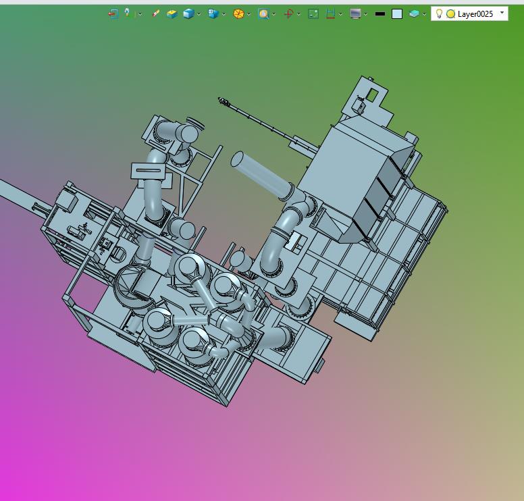The height and width of the screenshot is (501, 524).
Task: Open the measure tool dropdown arrow
Action: point(340,14)
